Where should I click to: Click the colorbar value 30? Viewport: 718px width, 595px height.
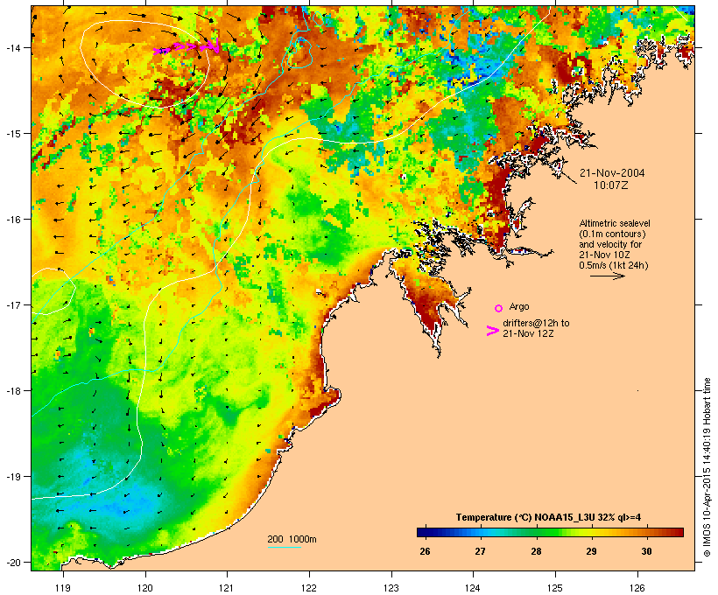coord(646,551)
